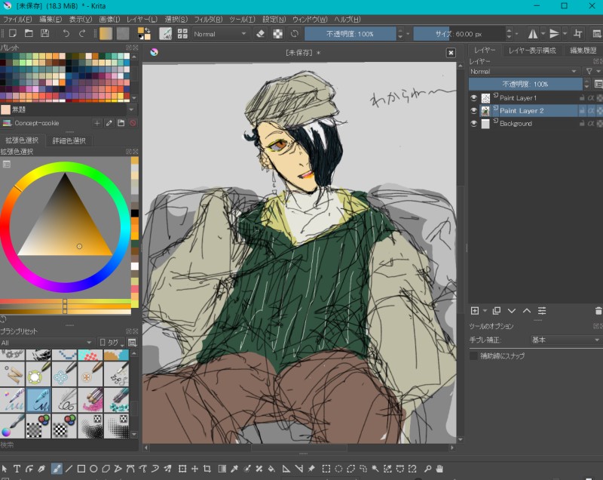Switch to the 編集履歴 tab

pyautogui.click(x=583, y=51)
